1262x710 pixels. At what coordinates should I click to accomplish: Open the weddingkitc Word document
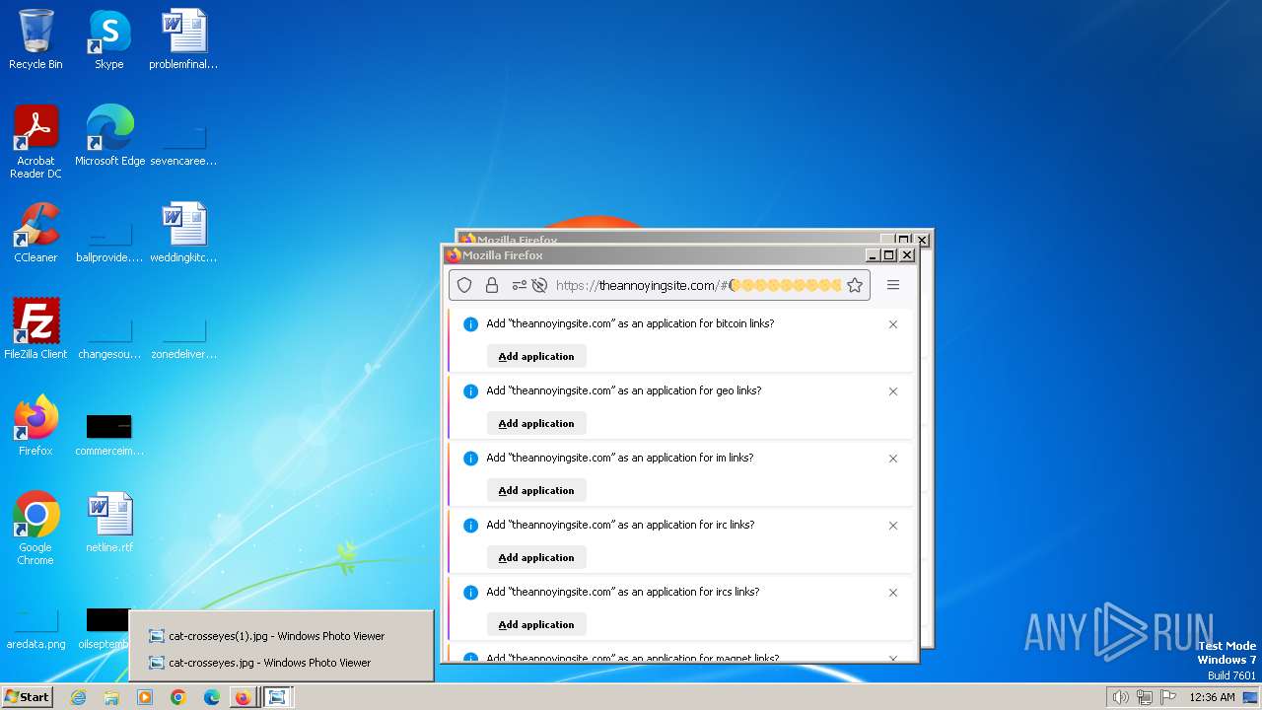[x=183, y=233]
